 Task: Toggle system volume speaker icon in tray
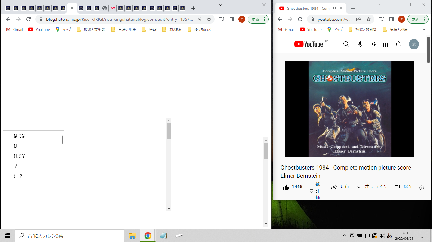(382, 236)
